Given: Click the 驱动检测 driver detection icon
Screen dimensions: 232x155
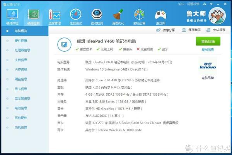Looking at the screenshot, I should (97, 17).
